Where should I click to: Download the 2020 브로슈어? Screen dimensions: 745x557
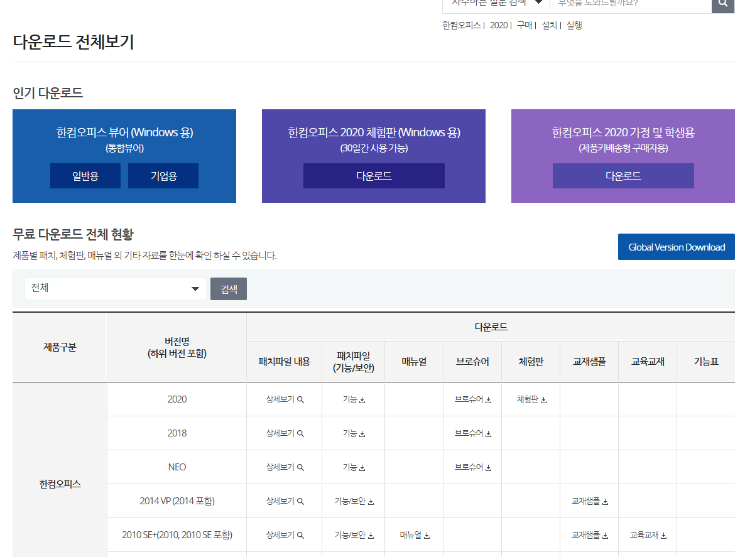[473, 399]
